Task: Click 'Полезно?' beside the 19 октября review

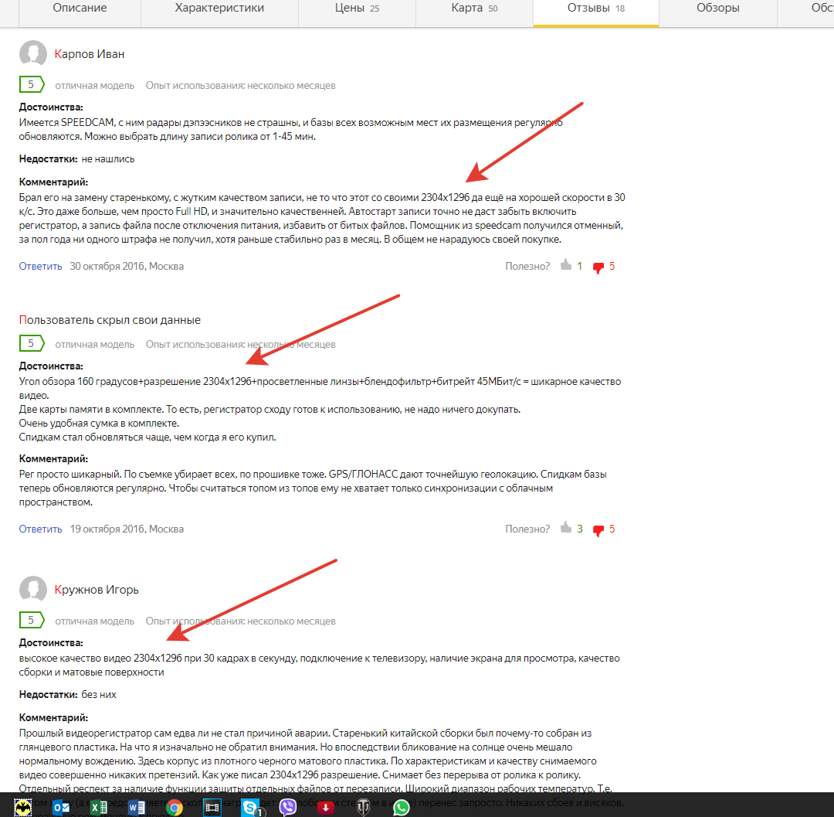Action: click(527, 529)
